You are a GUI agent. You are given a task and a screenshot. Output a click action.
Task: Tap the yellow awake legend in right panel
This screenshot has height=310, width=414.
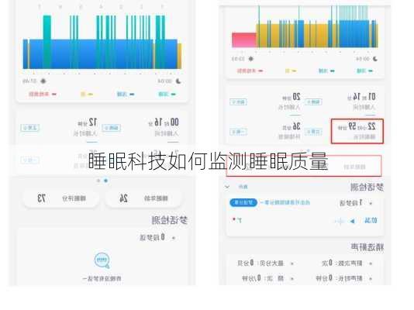(291, 71)
